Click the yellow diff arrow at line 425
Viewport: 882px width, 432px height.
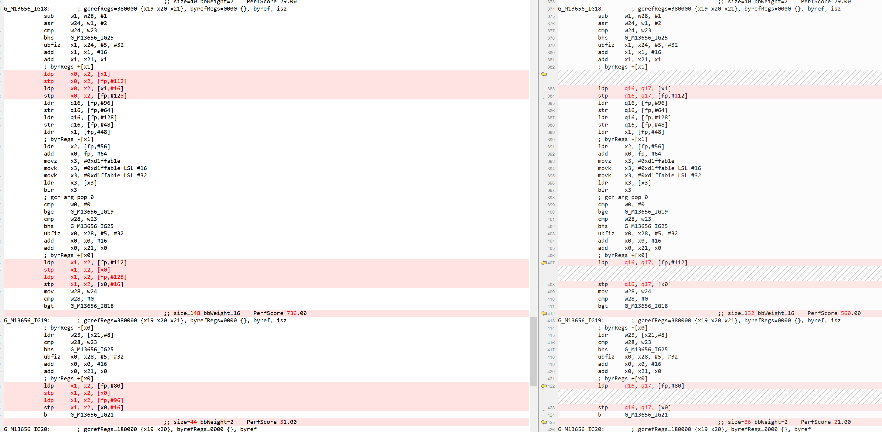click(x=544, y=422)
